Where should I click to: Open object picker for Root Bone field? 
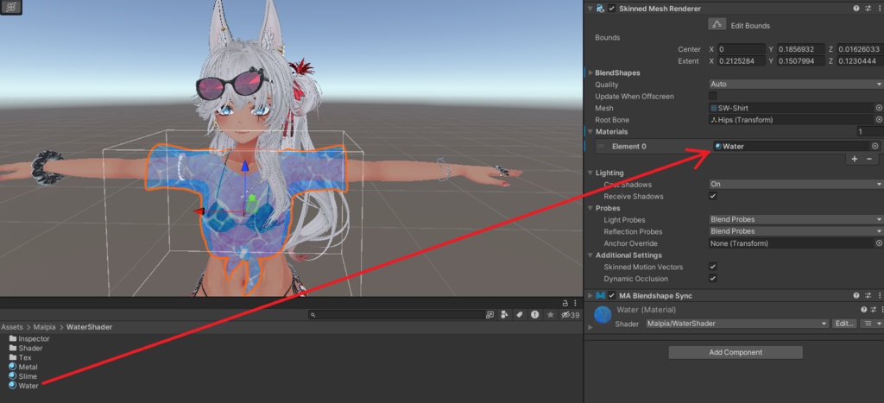878,119
